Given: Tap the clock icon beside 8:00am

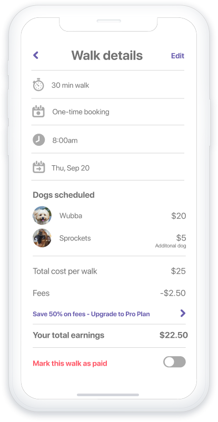Looking at the screenshot, I should click(39, 140).
